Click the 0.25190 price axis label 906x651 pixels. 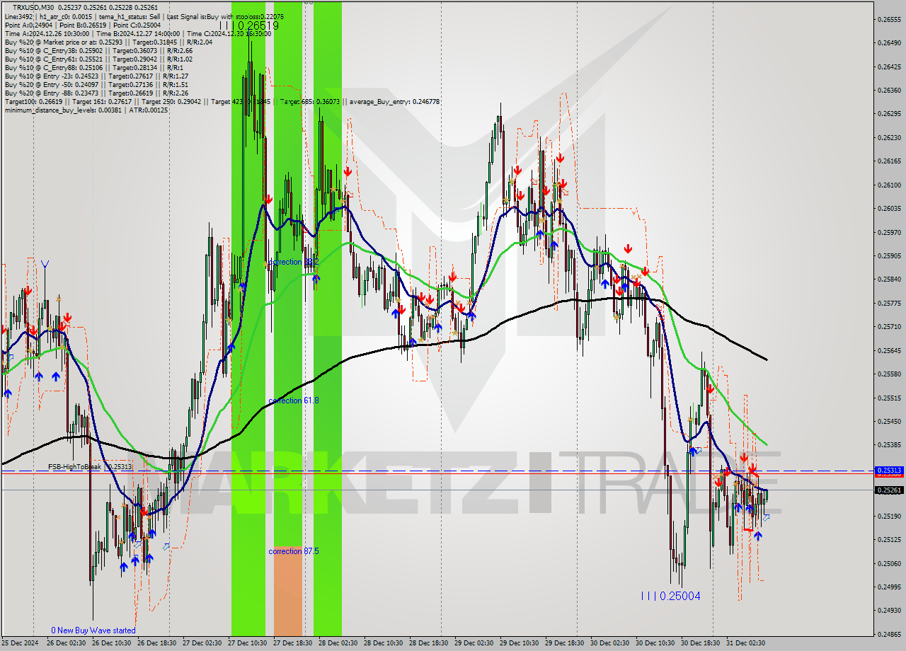[x=889, y=516]
